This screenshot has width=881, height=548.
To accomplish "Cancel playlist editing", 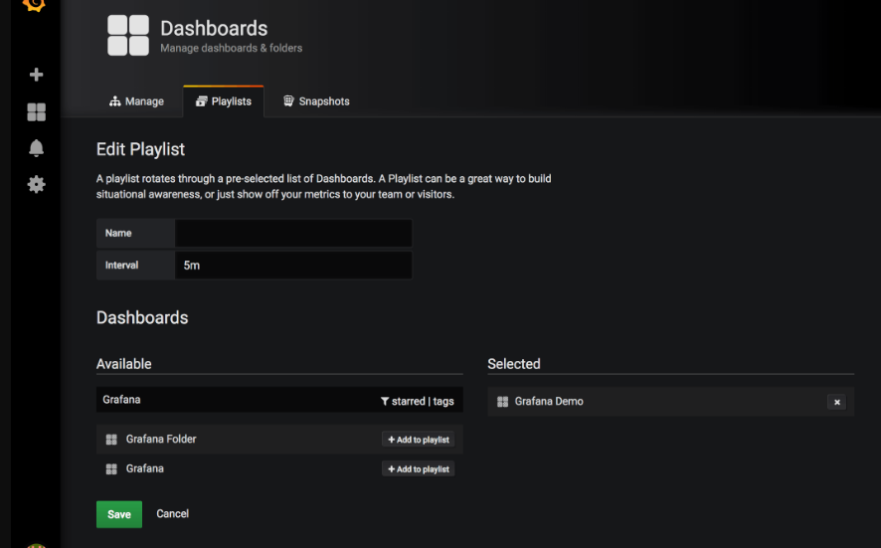I will (172, 514).
